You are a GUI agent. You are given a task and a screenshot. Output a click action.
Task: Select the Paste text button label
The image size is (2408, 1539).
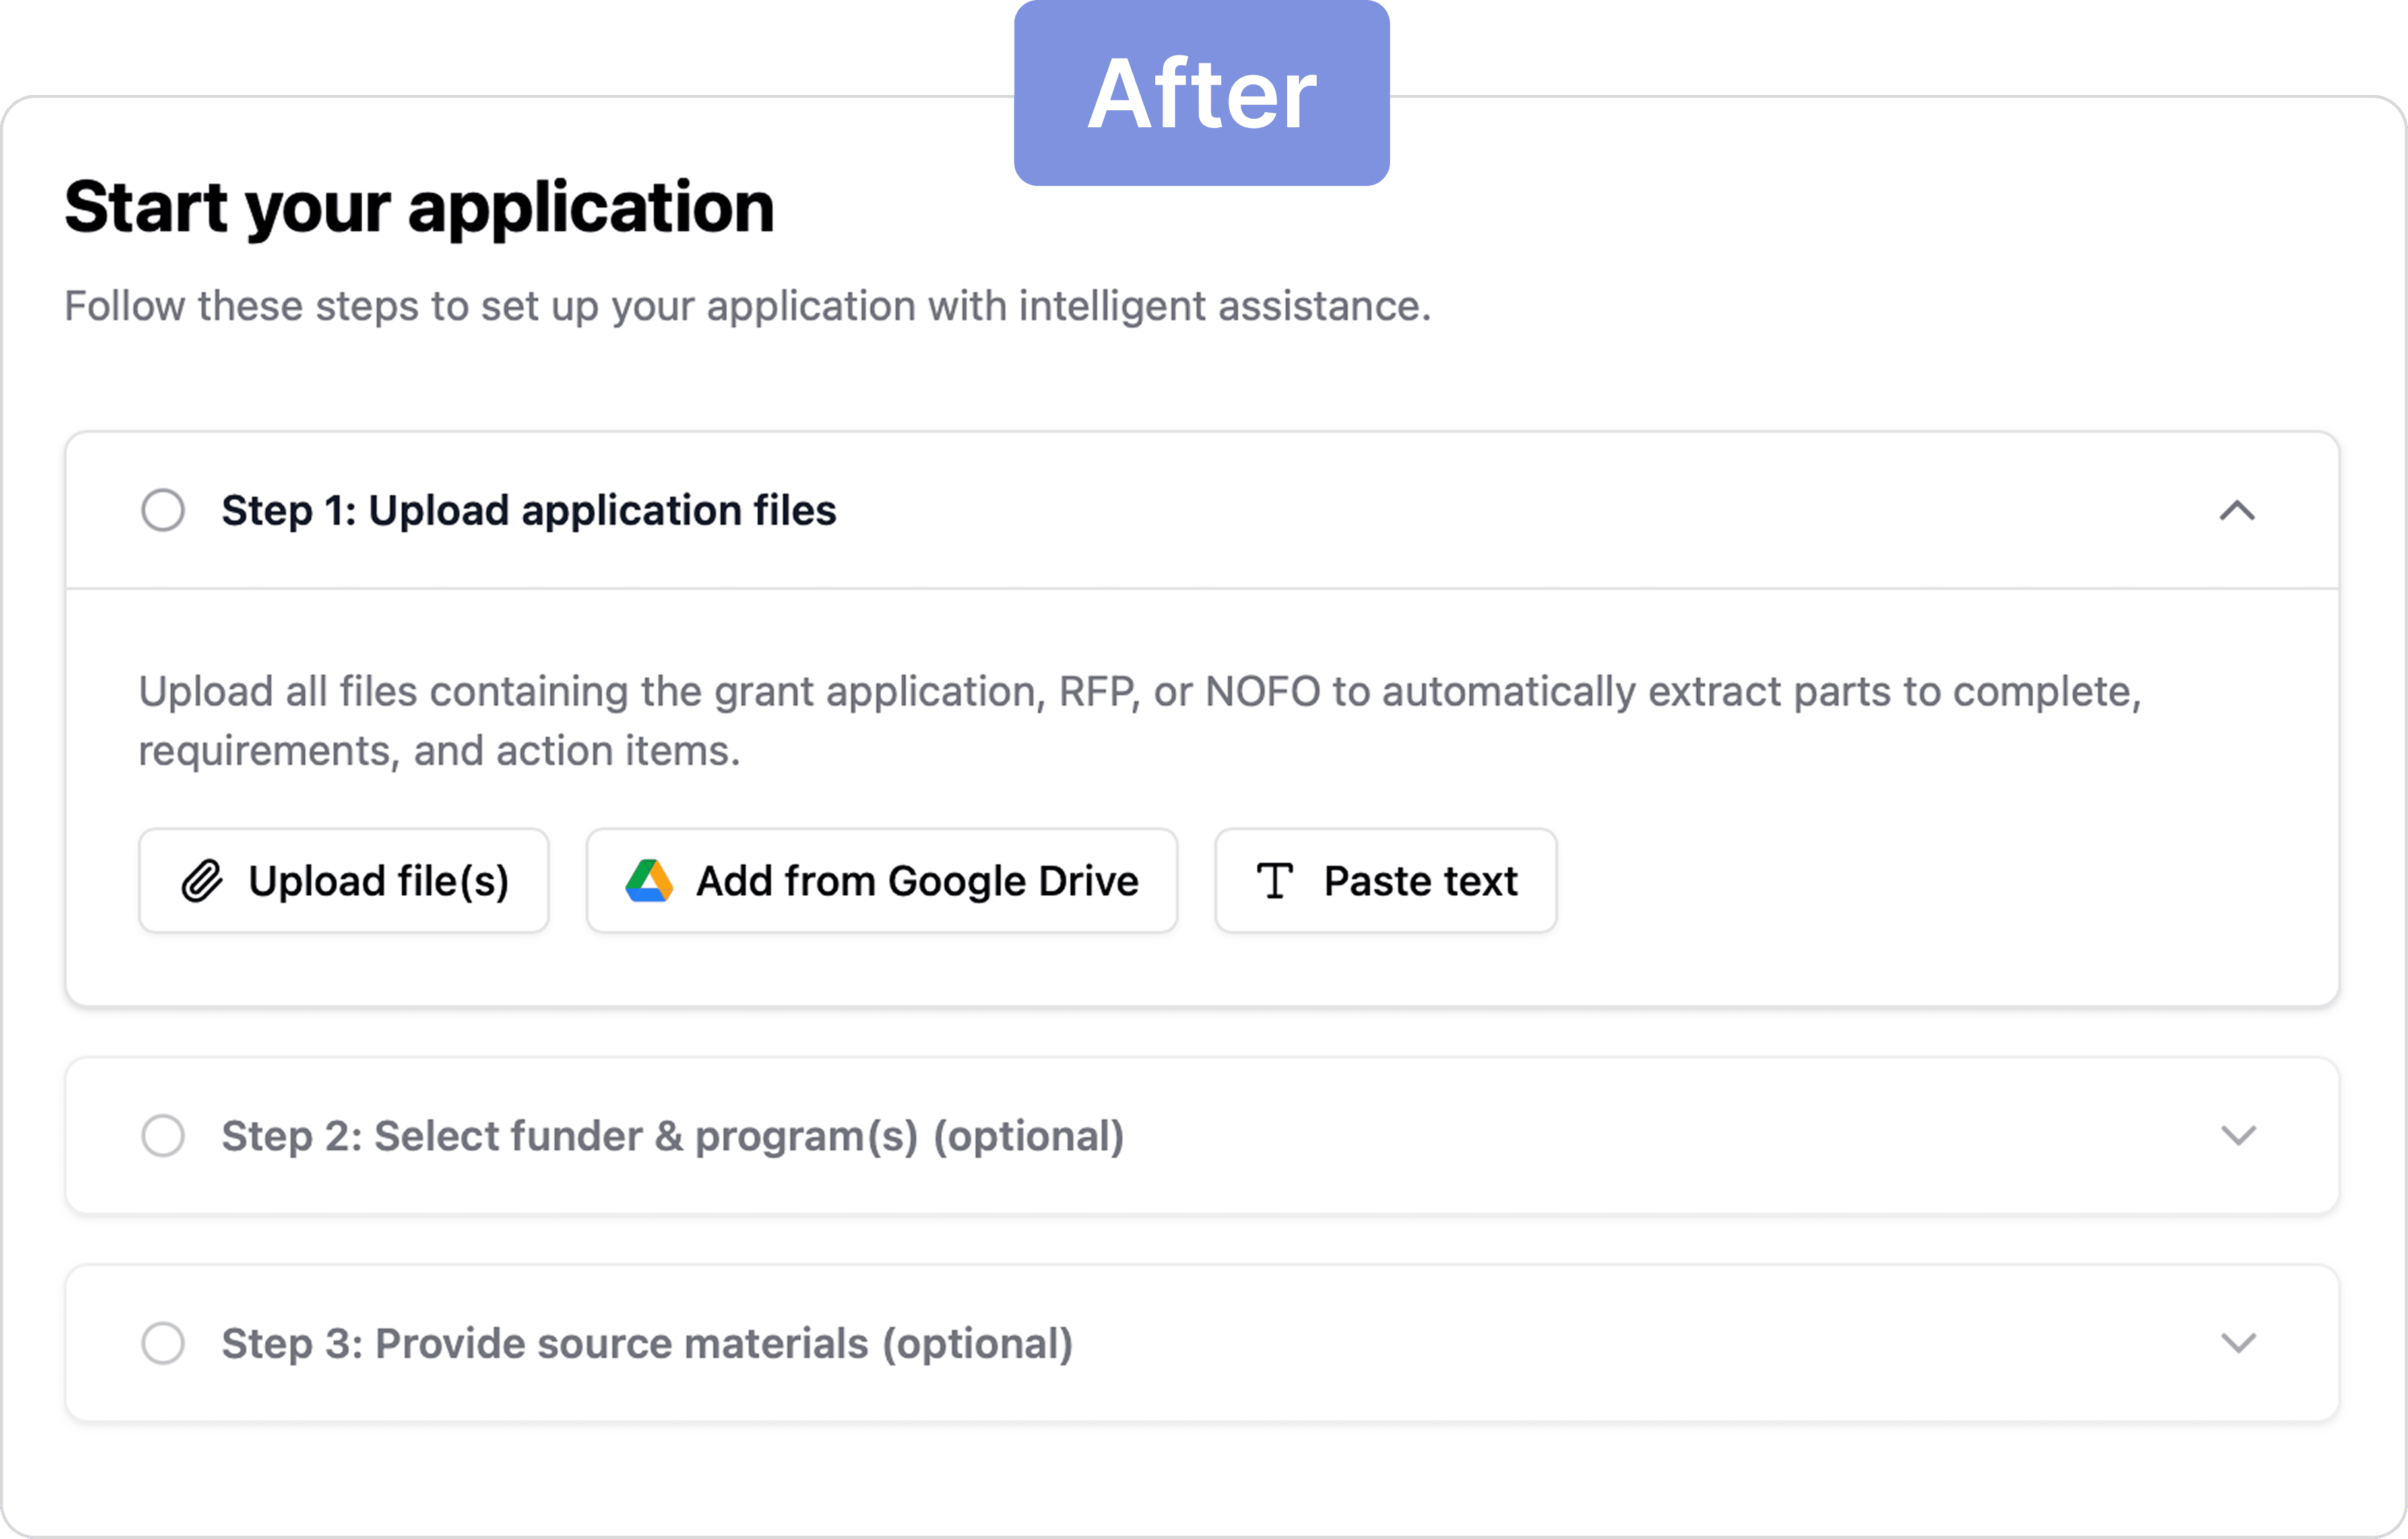coord(1420,881)
